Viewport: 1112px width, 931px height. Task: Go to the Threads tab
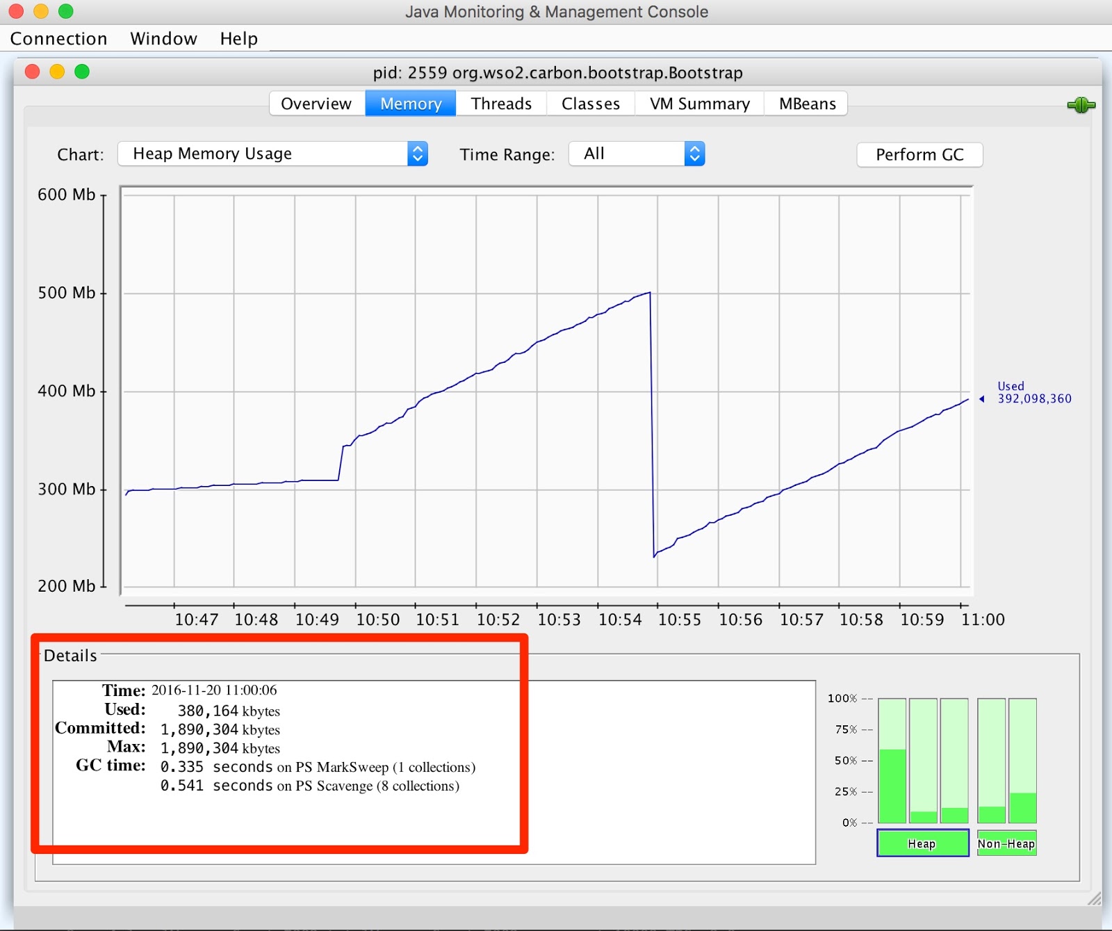pyautogui.click(x=501, y=104)
